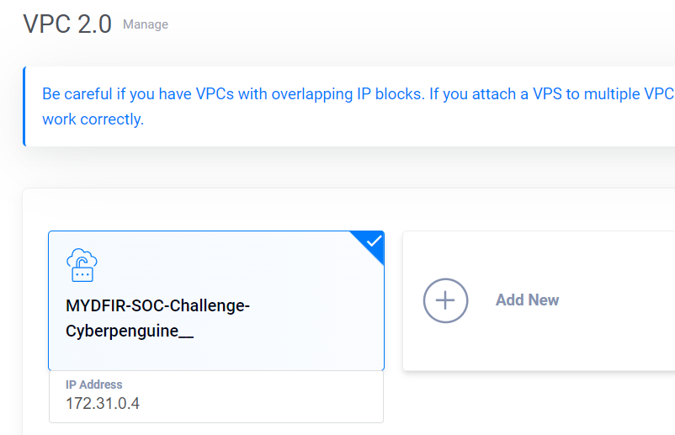Click the blue left edge of the info banner
The width and height of the screenshot is (675, 435).
(x=24, y=106)
